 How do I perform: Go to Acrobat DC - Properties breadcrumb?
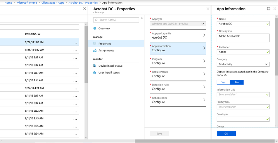83,3
